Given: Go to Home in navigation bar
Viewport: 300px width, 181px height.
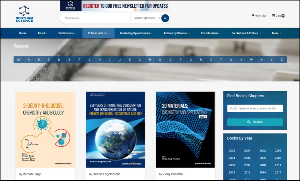Looking at the screenshot, I should point(22,33).
